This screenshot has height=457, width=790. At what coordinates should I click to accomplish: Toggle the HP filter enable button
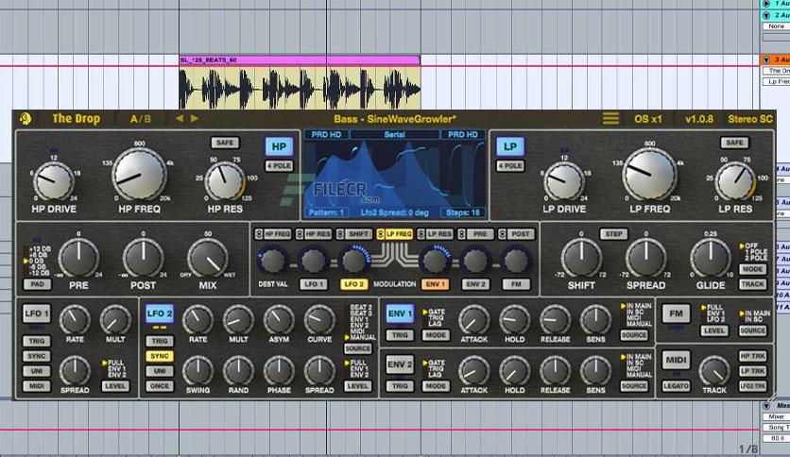click(x=279, y=147)
